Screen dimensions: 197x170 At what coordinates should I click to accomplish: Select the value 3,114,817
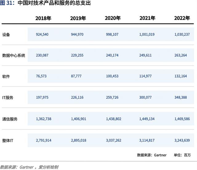[x=147, y=140]
